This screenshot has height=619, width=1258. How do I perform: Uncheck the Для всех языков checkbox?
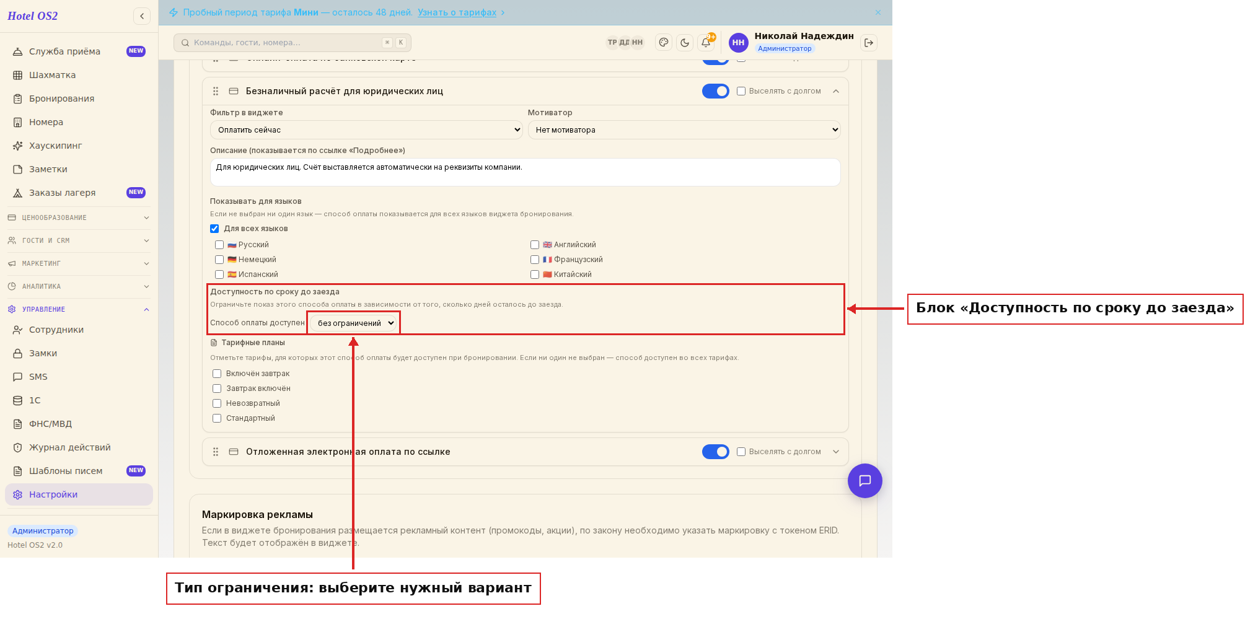coord(214,229)
